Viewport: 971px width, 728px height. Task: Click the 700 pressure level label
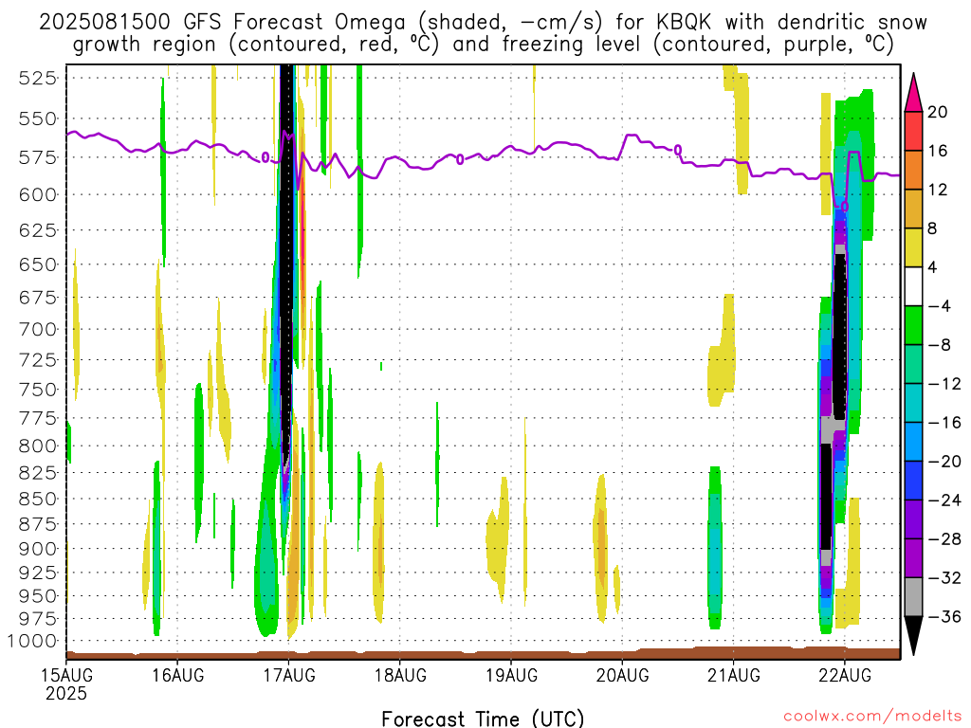38,329
